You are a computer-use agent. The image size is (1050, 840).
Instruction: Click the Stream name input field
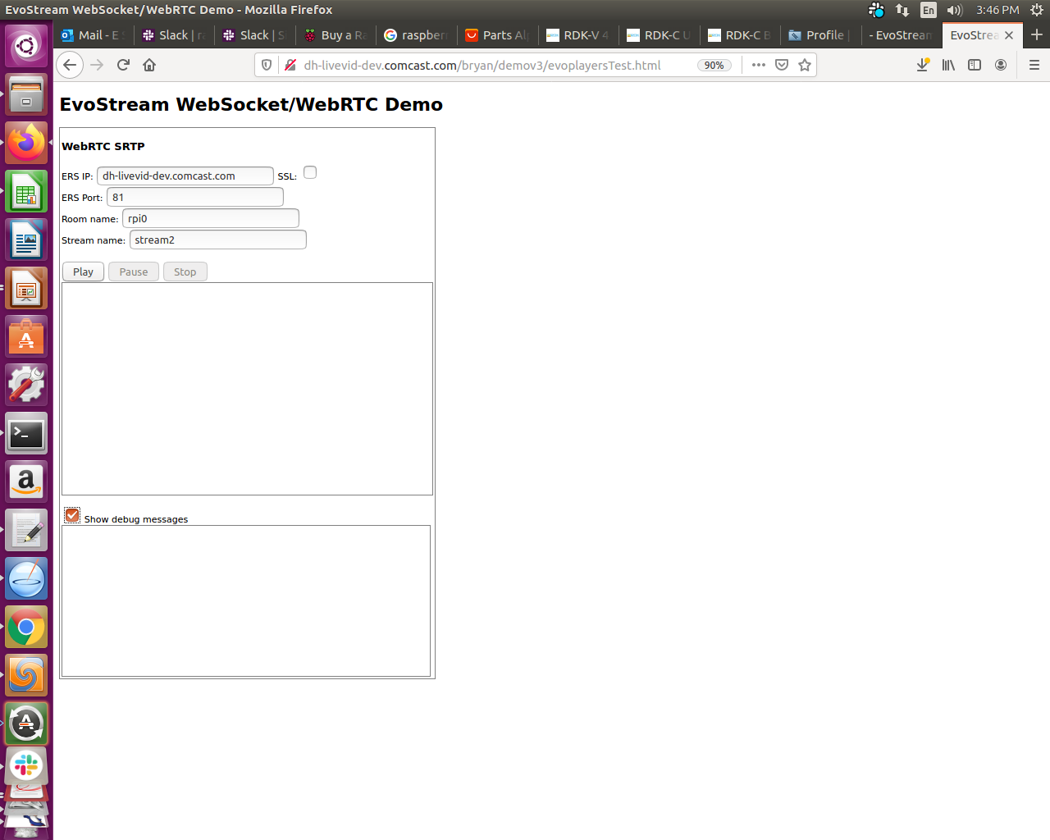tap(217, 240)
